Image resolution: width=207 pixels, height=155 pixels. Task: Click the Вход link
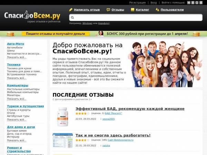(154, 3)
